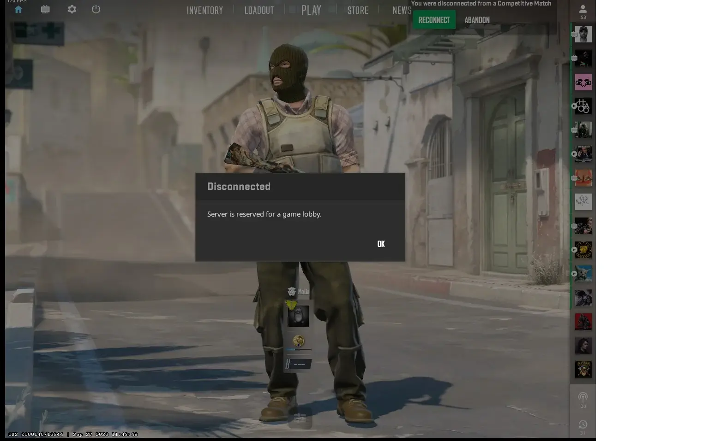
Task: Select the black-and-white winged figure friend avatar
Action: pyautogui.click(x=583, y=298)
